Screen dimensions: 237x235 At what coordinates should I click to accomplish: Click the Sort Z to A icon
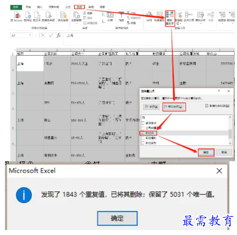click(x=103, y=21)
